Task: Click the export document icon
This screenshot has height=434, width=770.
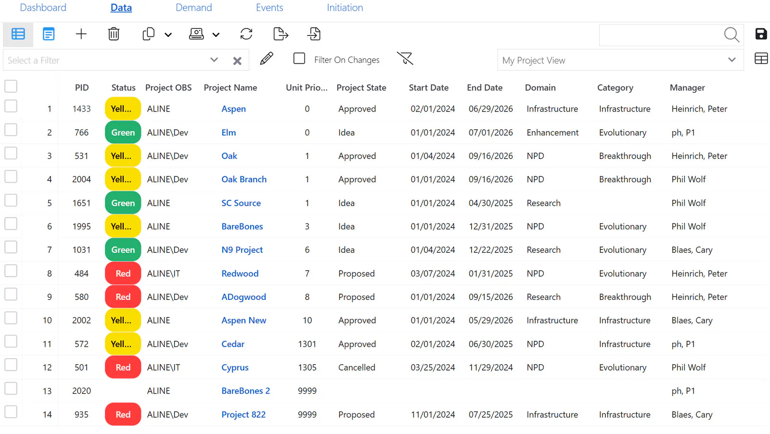Action: tap(281, 34)
